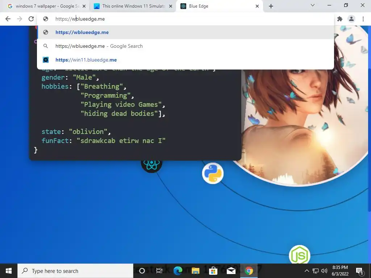Pick the wblueedge.me Google Search suggestion
Screen dimensions: 371x278
pos(185,46)
